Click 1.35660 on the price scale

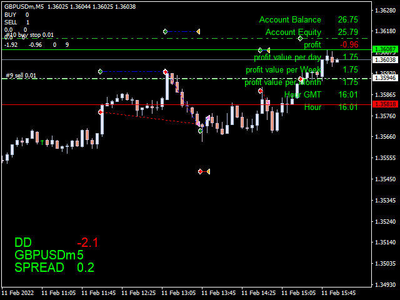coord(385,137)
